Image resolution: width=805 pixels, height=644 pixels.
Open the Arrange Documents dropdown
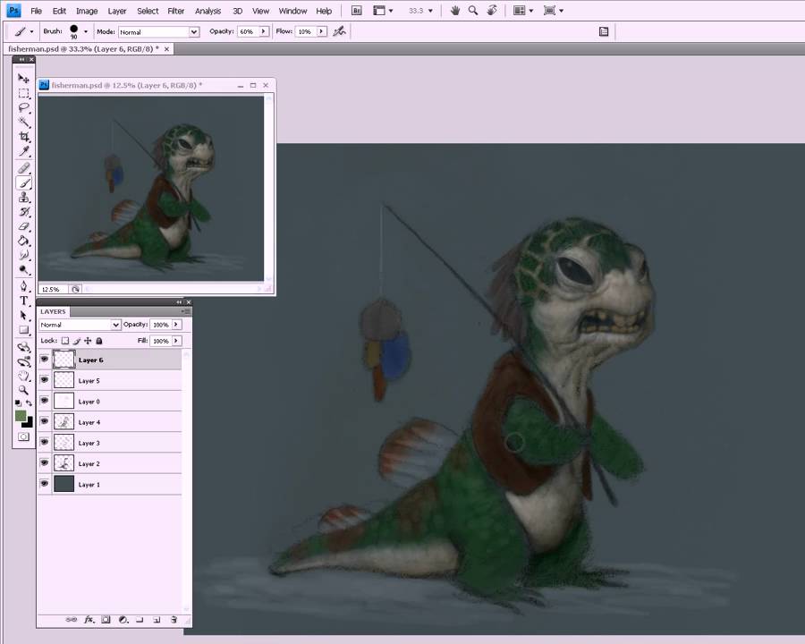(x=523, y=10)
